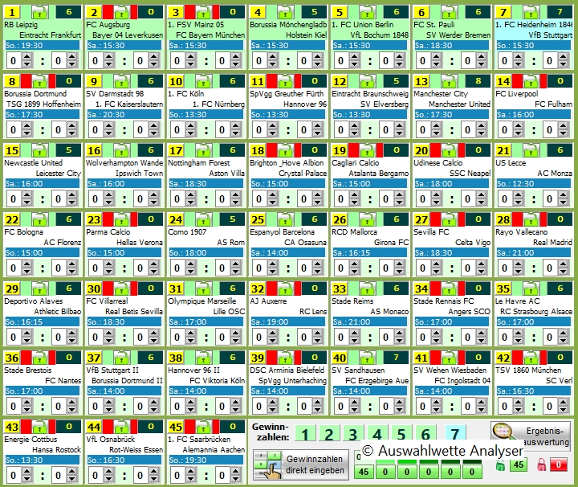Increase away goals for Real Madrid
This screenshot has height=487, width=578.
click(x=563, y=264)
